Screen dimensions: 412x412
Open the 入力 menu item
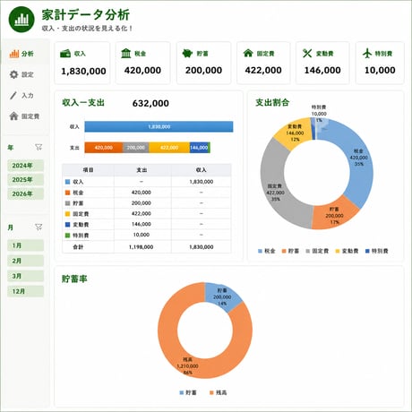coord(25,96)
